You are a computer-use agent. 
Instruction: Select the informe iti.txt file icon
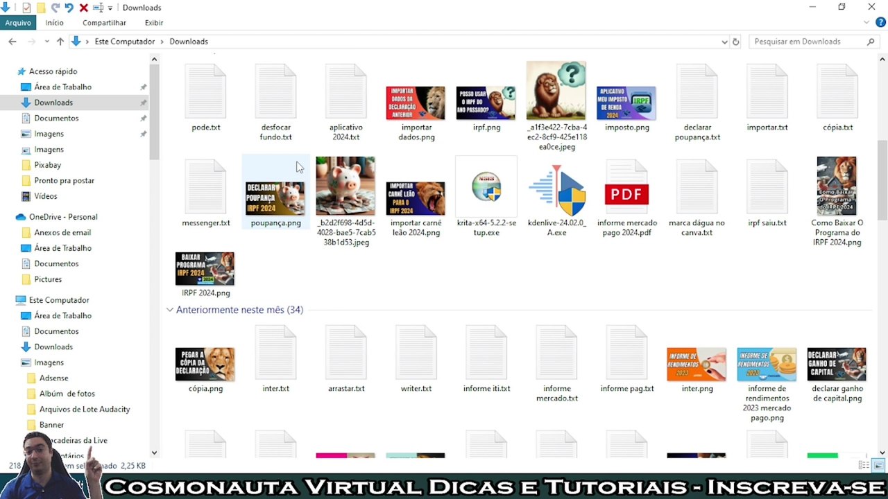[486, 353]
